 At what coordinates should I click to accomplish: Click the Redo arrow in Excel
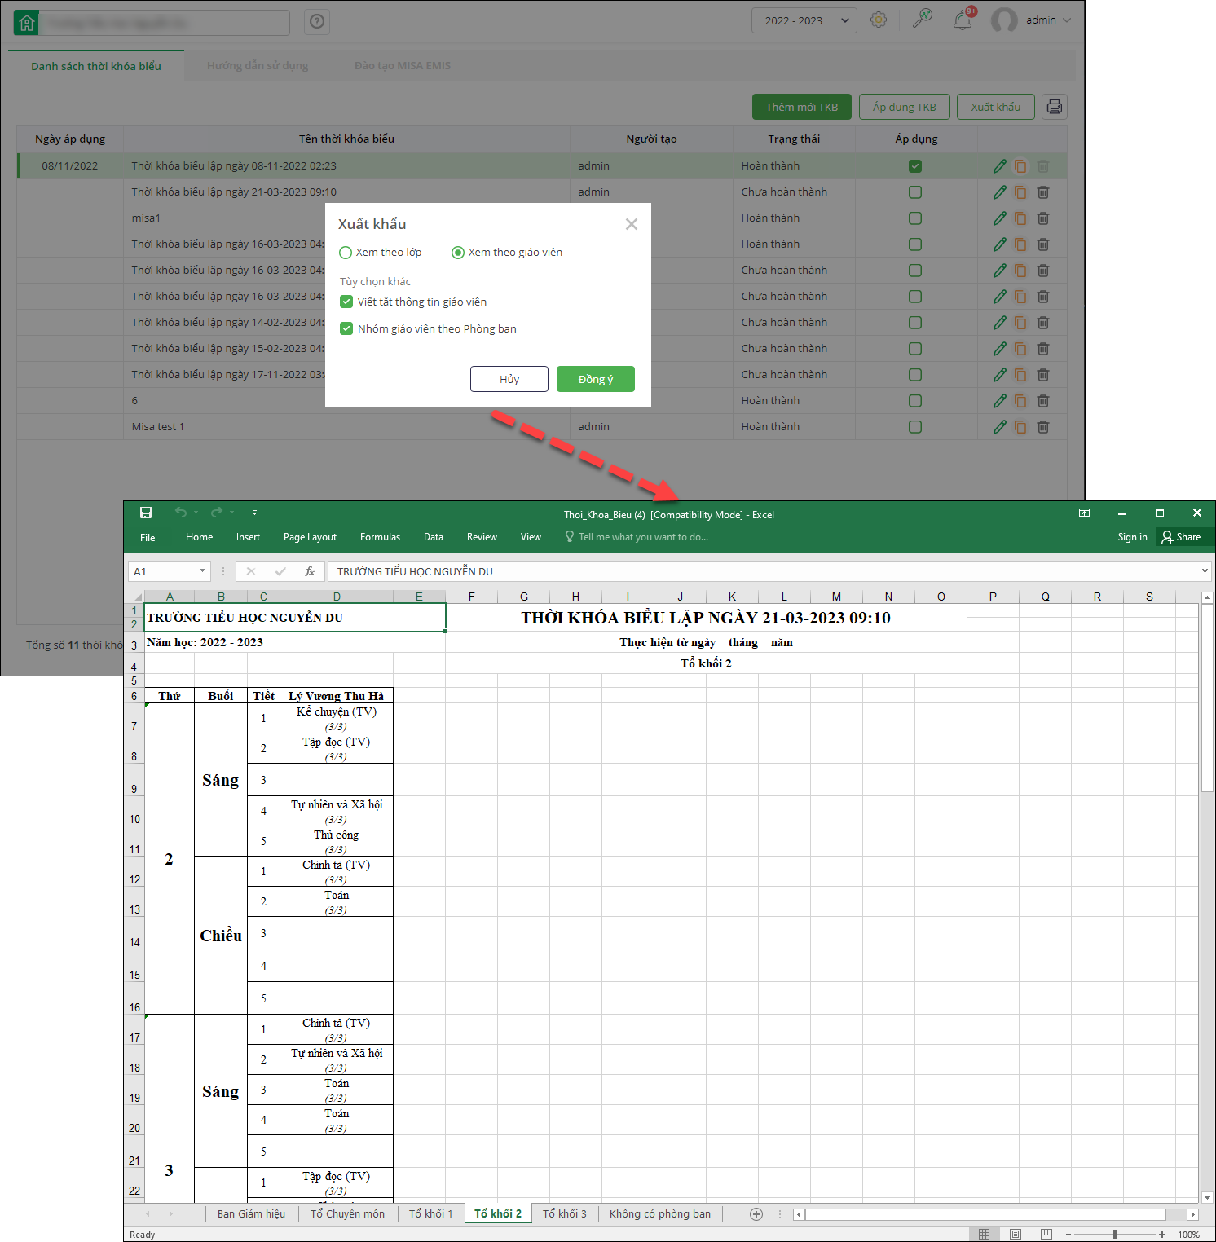click(216, 513)
